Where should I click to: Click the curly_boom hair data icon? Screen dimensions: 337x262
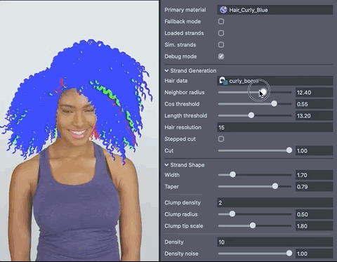coord(223,81)
